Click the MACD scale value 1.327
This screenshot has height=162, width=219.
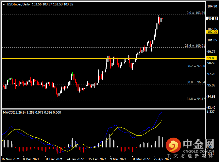point(210,112)
